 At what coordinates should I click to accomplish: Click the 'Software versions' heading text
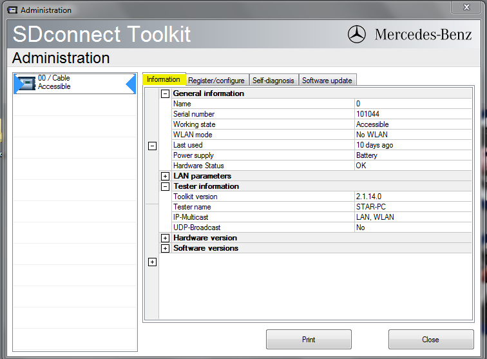pos(205,248)
